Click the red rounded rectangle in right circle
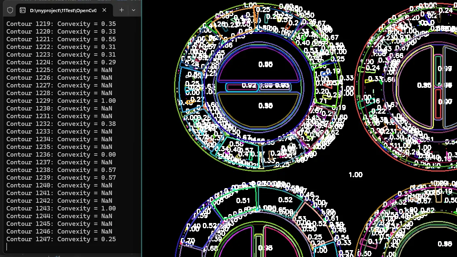 coord(438,104)
